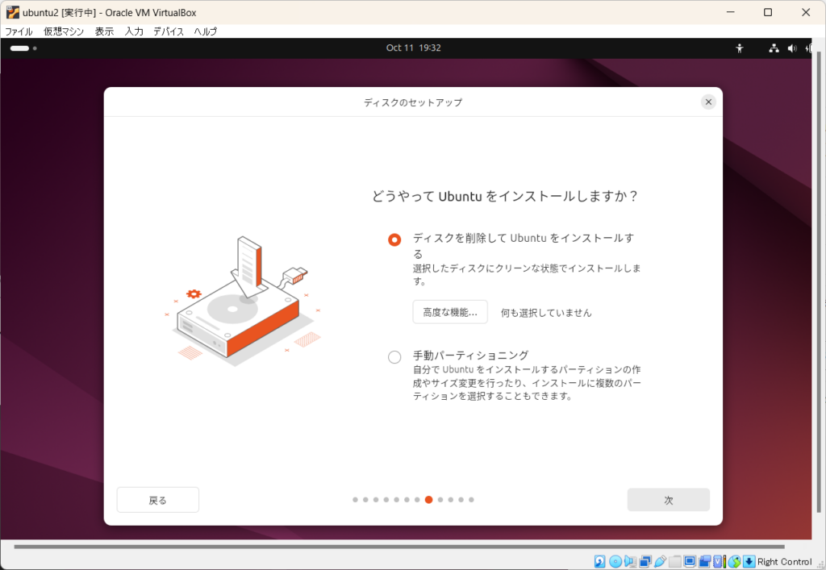Image resolution: width=826 pixels, height=570 pixels.
Task: Click the audio status icon in VirtualBox bar
Action: (631, 562)
